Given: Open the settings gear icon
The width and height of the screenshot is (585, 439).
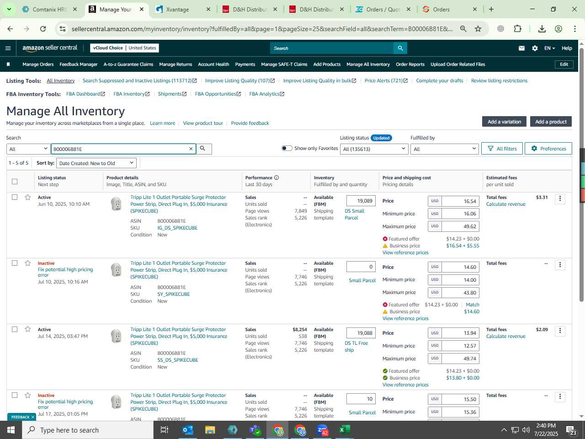Looking at the screenshot, I should [535, 48].
